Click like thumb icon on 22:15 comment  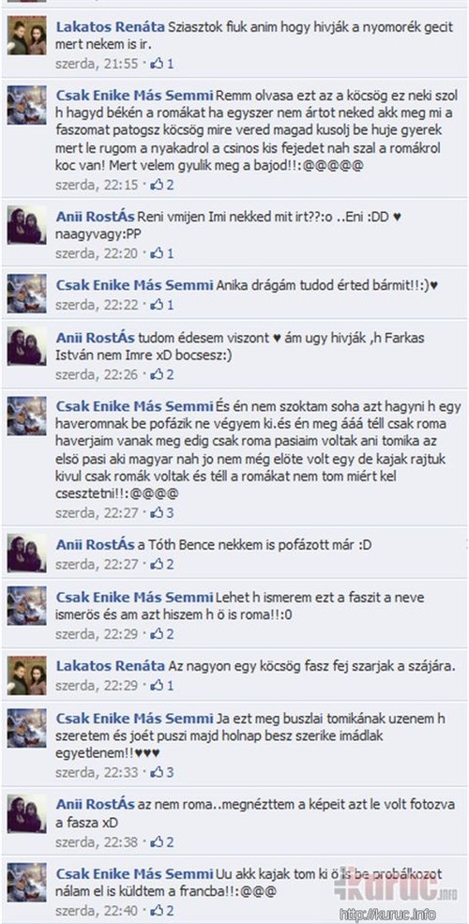[157, 185]
